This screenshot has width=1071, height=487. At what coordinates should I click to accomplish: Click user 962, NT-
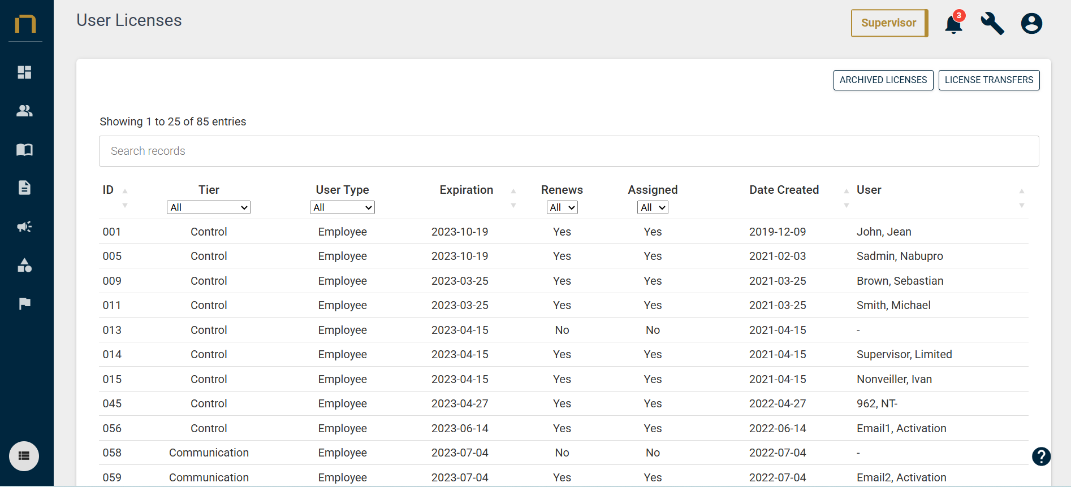(x=877, y=403)
